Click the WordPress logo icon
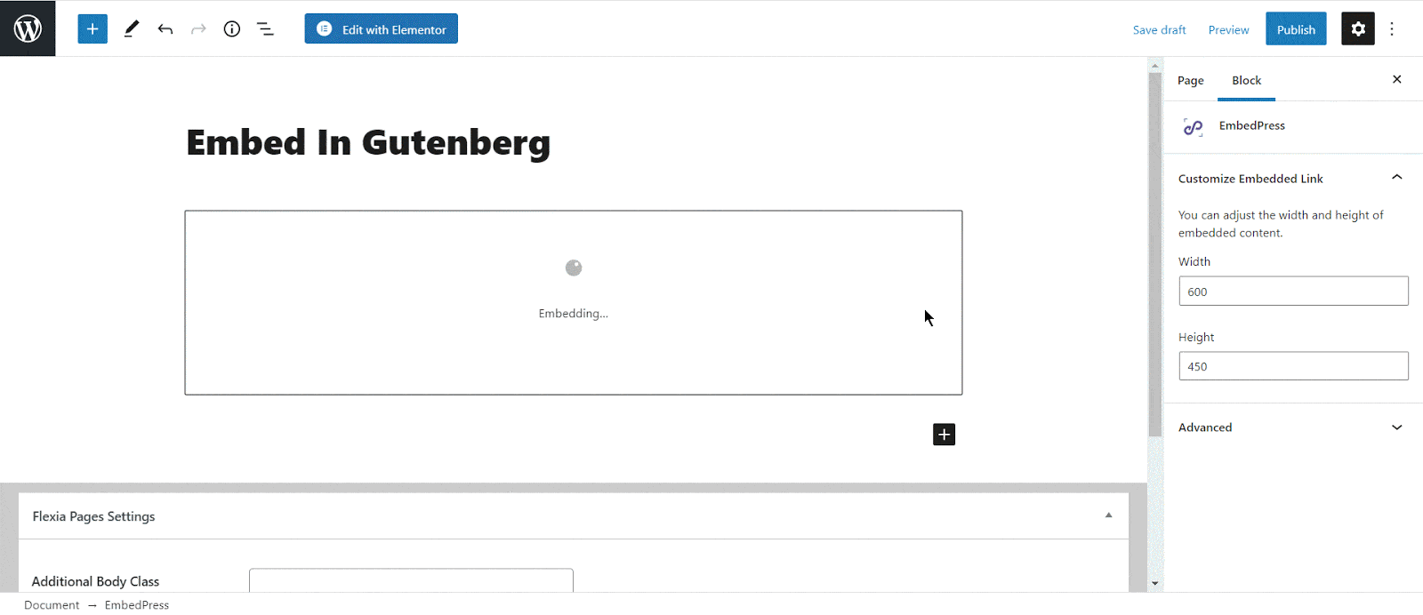The height and width of the screenshot is (615, 1423). click(28, 28)
